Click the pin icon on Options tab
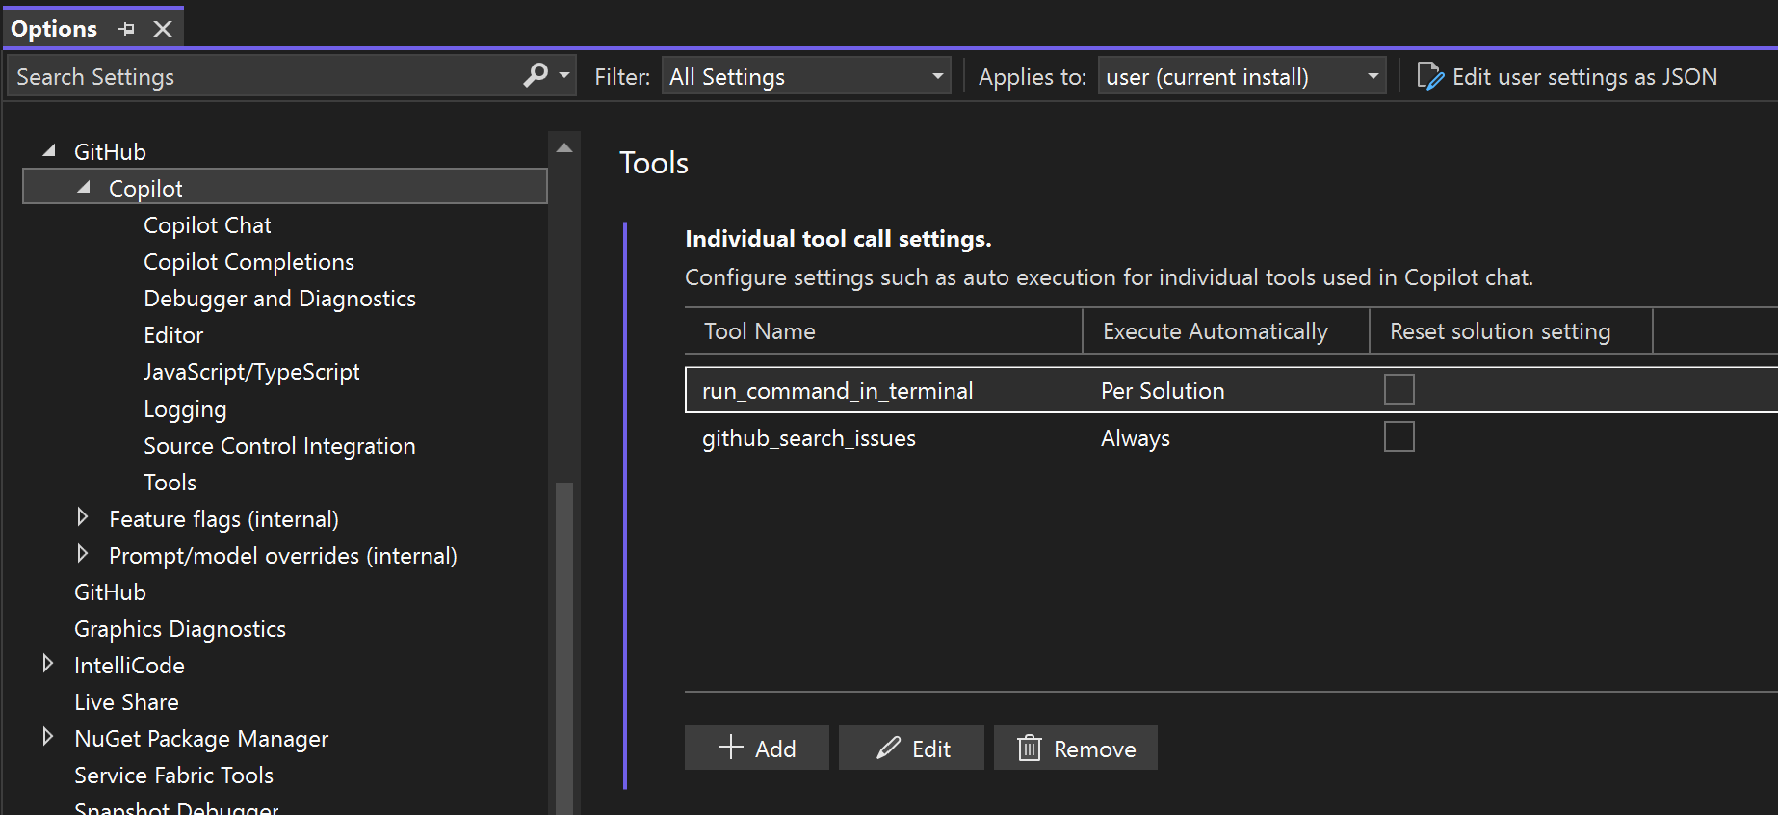This screenshot has width=1778, height=815. click(126, 29)
